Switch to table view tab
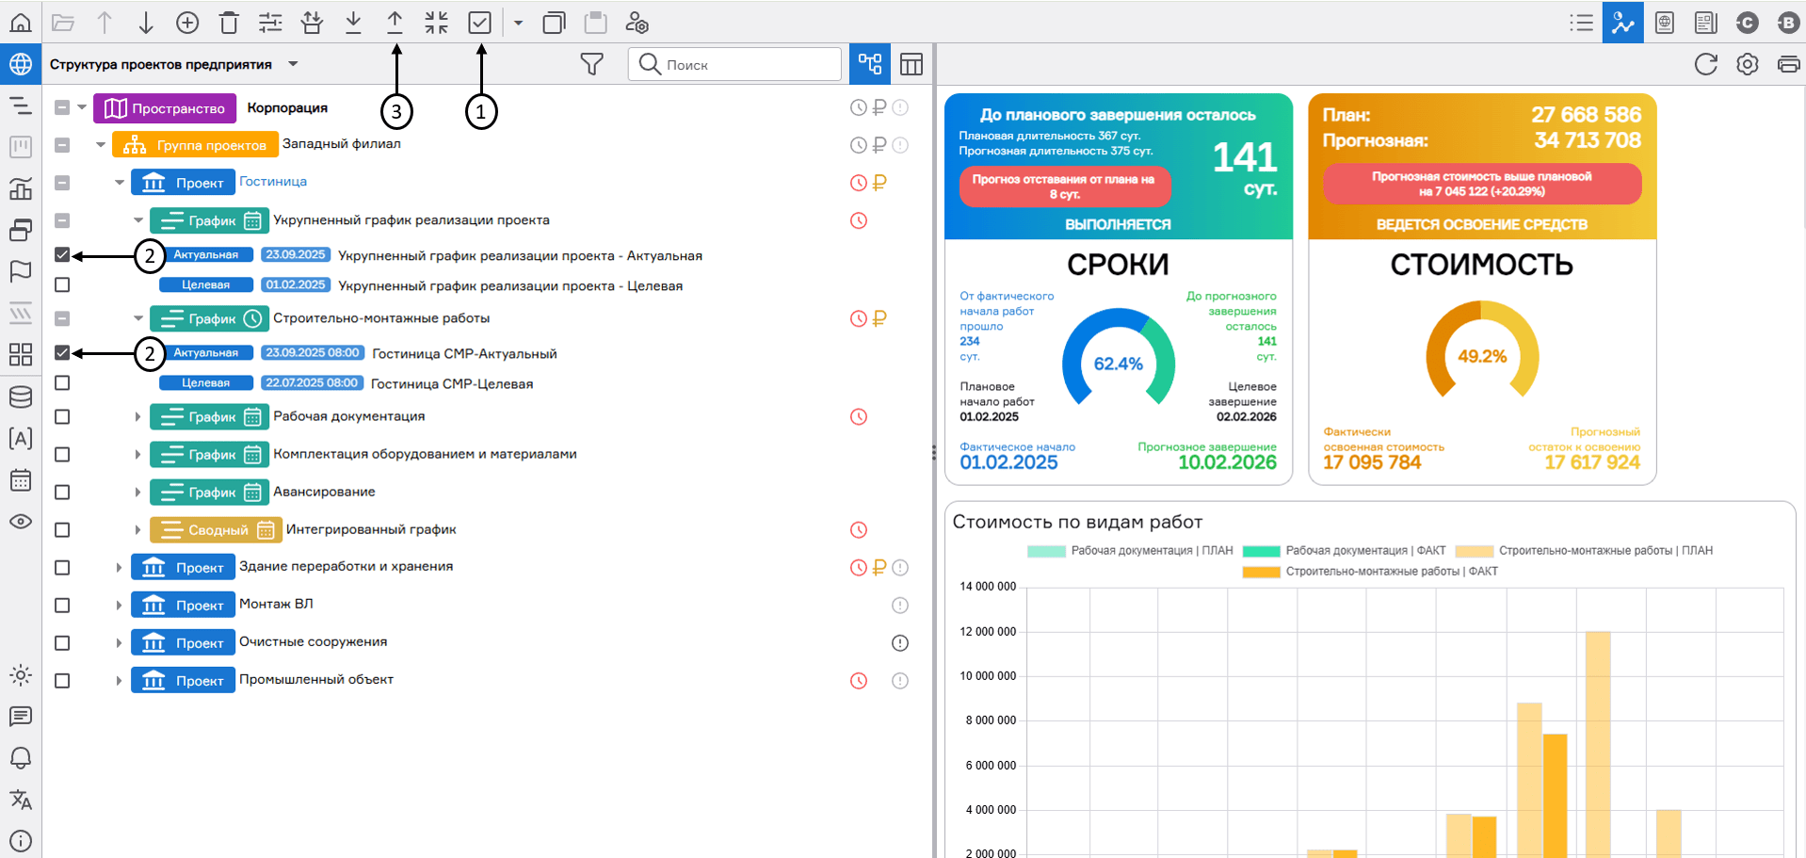The image size is (1806, 858). [911, 64]
